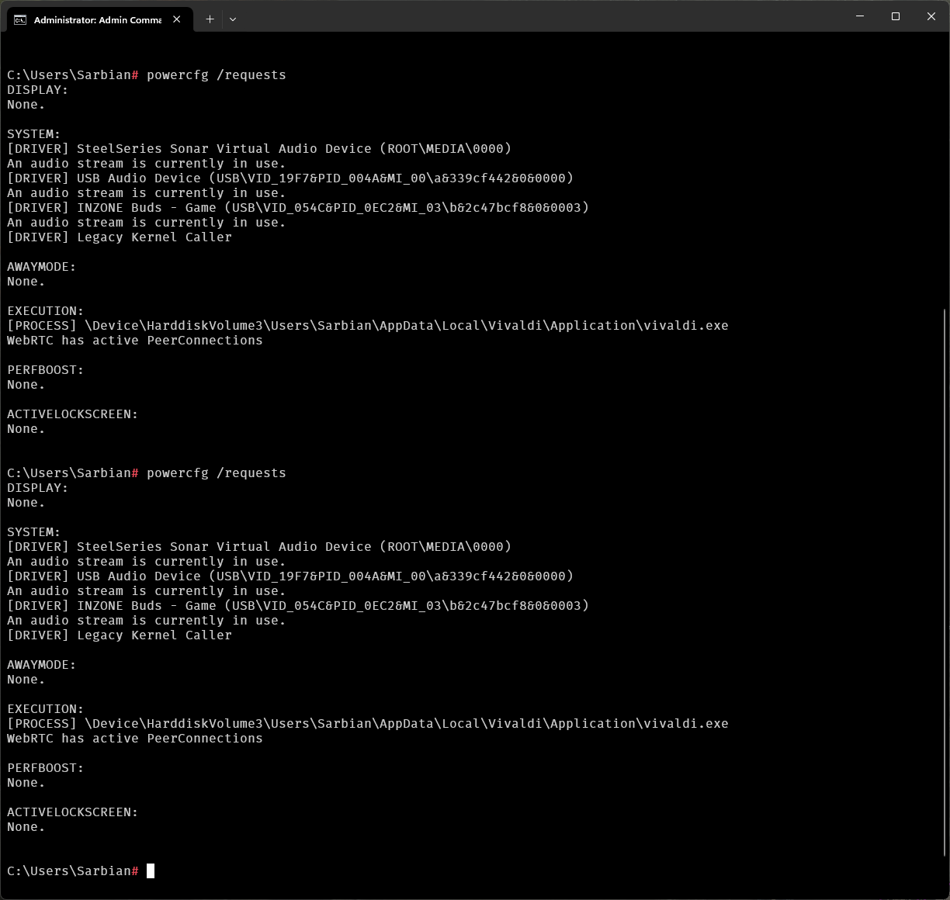The width and height of the screenshot is (950, 900).
Task: Click empty title bar area beside tabs
Action: click(543, 16)
